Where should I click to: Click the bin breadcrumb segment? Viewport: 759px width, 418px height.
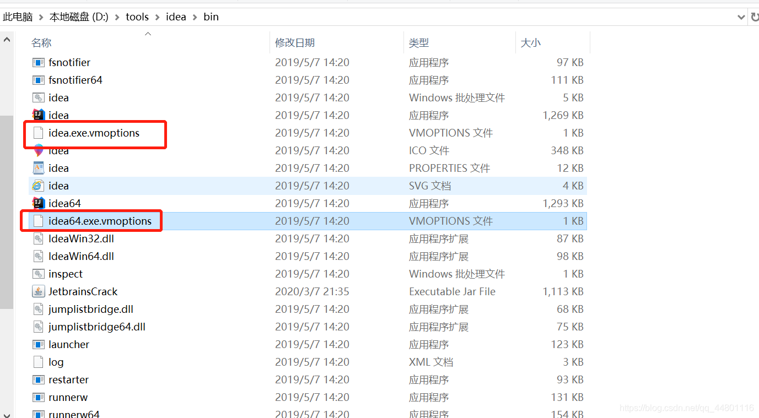pos(211,17)
